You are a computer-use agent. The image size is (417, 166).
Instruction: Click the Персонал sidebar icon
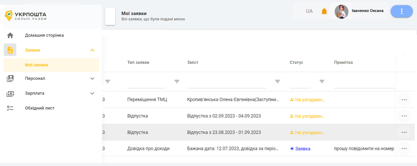pyautogui.click(x=10, y=79)
